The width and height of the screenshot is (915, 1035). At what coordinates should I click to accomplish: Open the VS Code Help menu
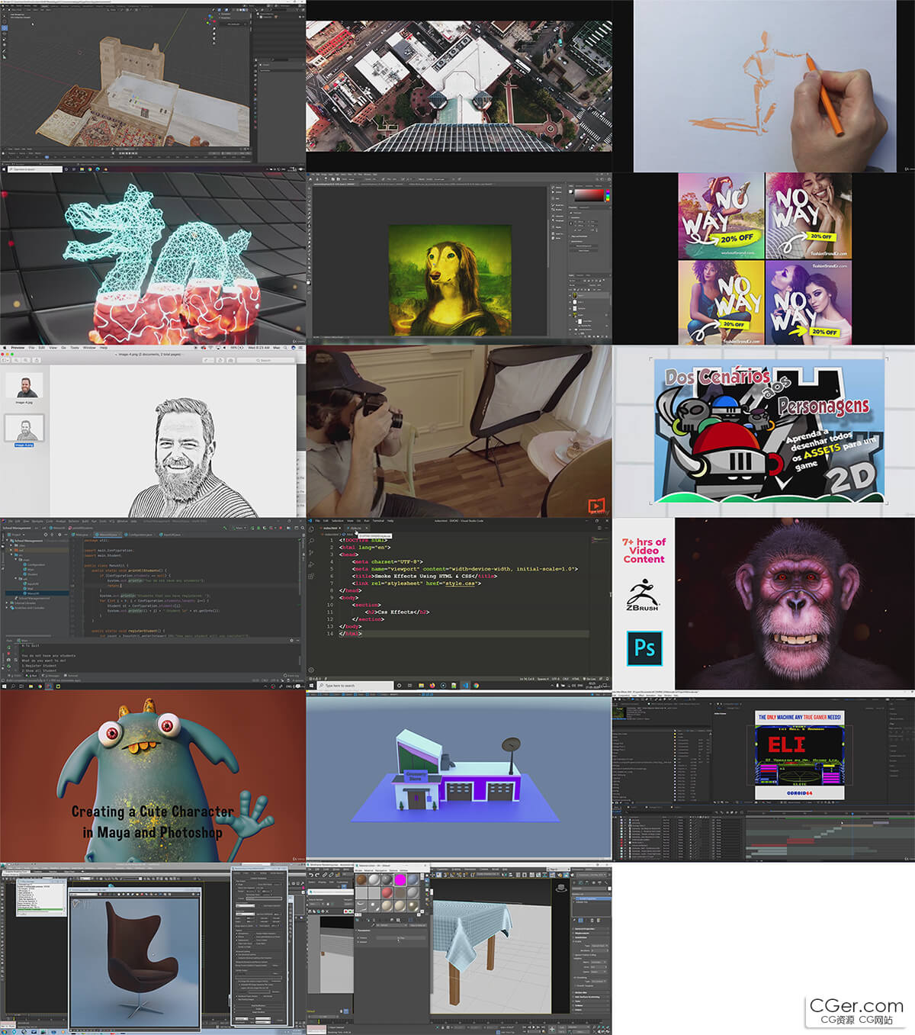[390, 521]
